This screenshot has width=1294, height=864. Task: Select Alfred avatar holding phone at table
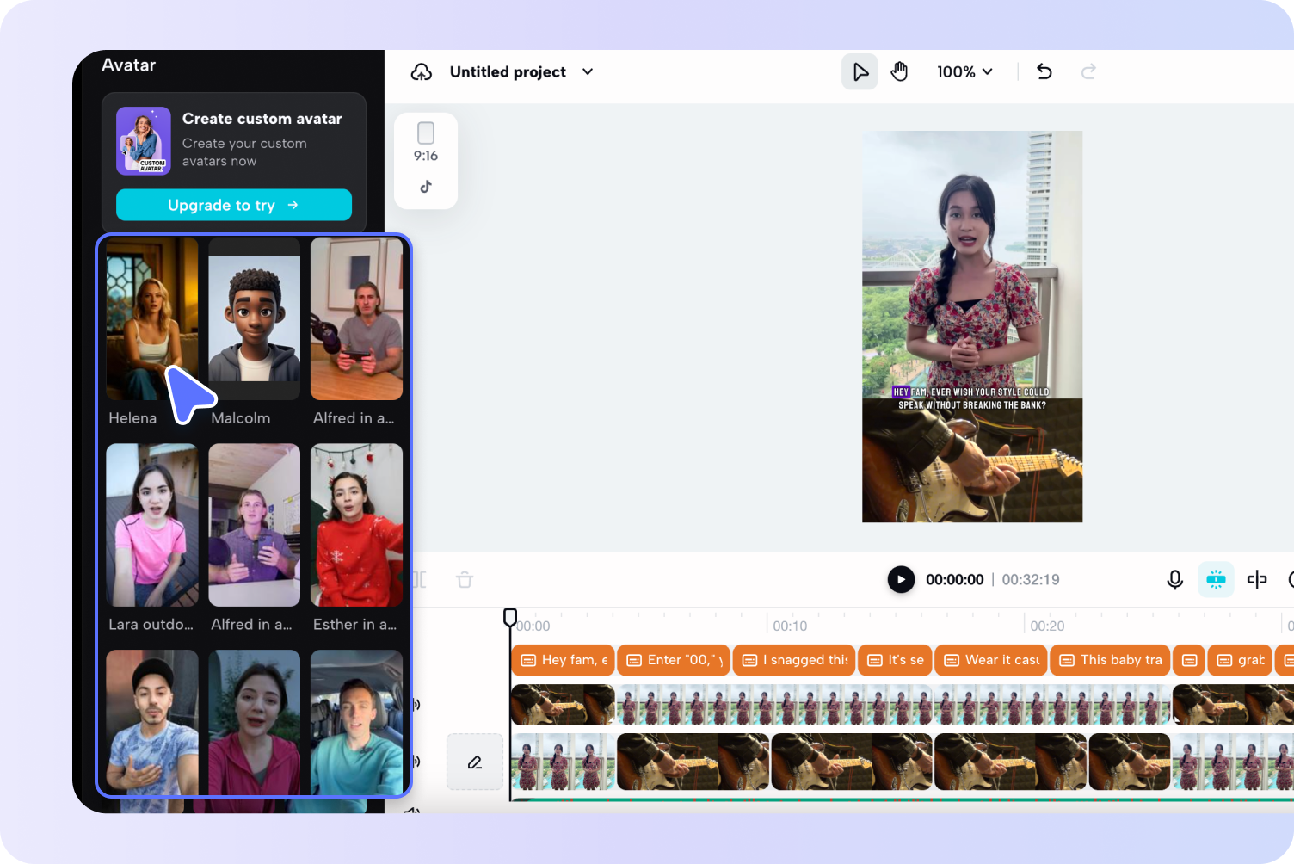(356, 318)
